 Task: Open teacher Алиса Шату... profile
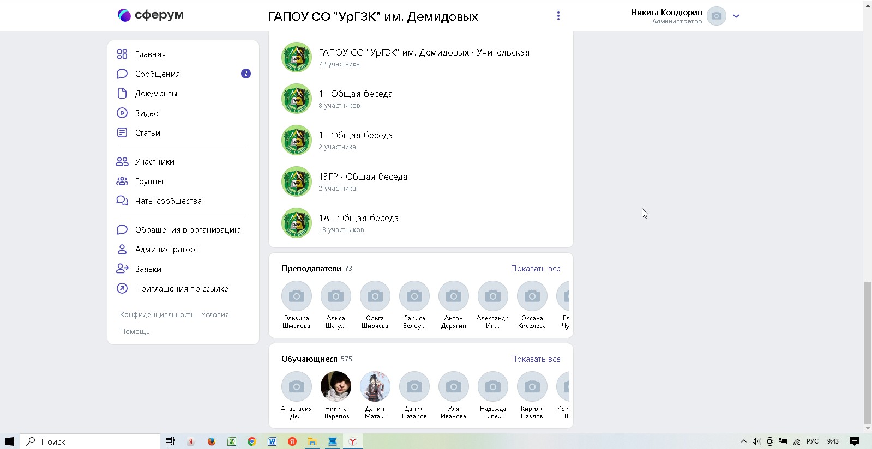pos(336,305)
